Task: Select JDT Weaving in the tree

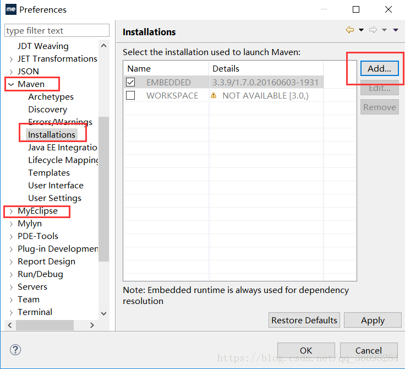Action: (x=43, y=46)
